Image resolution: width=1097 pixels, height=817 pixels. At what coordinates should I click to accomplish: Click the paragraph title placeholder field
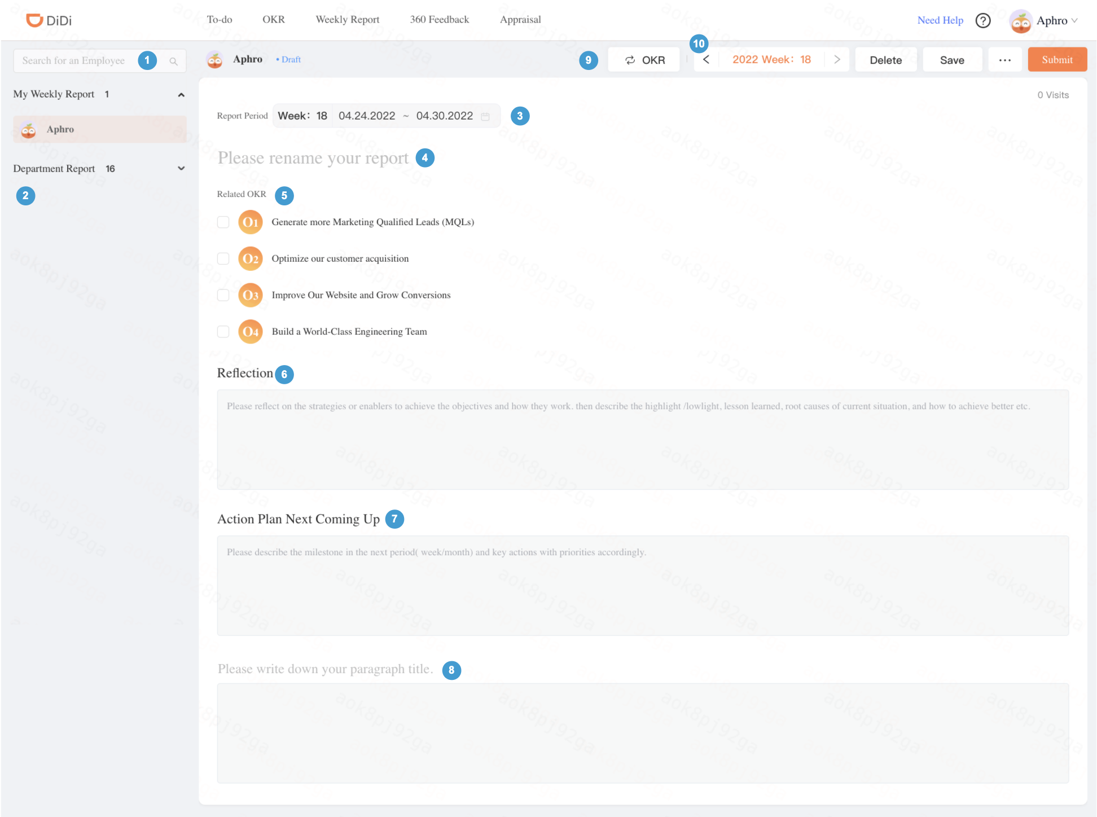point(326,669)
